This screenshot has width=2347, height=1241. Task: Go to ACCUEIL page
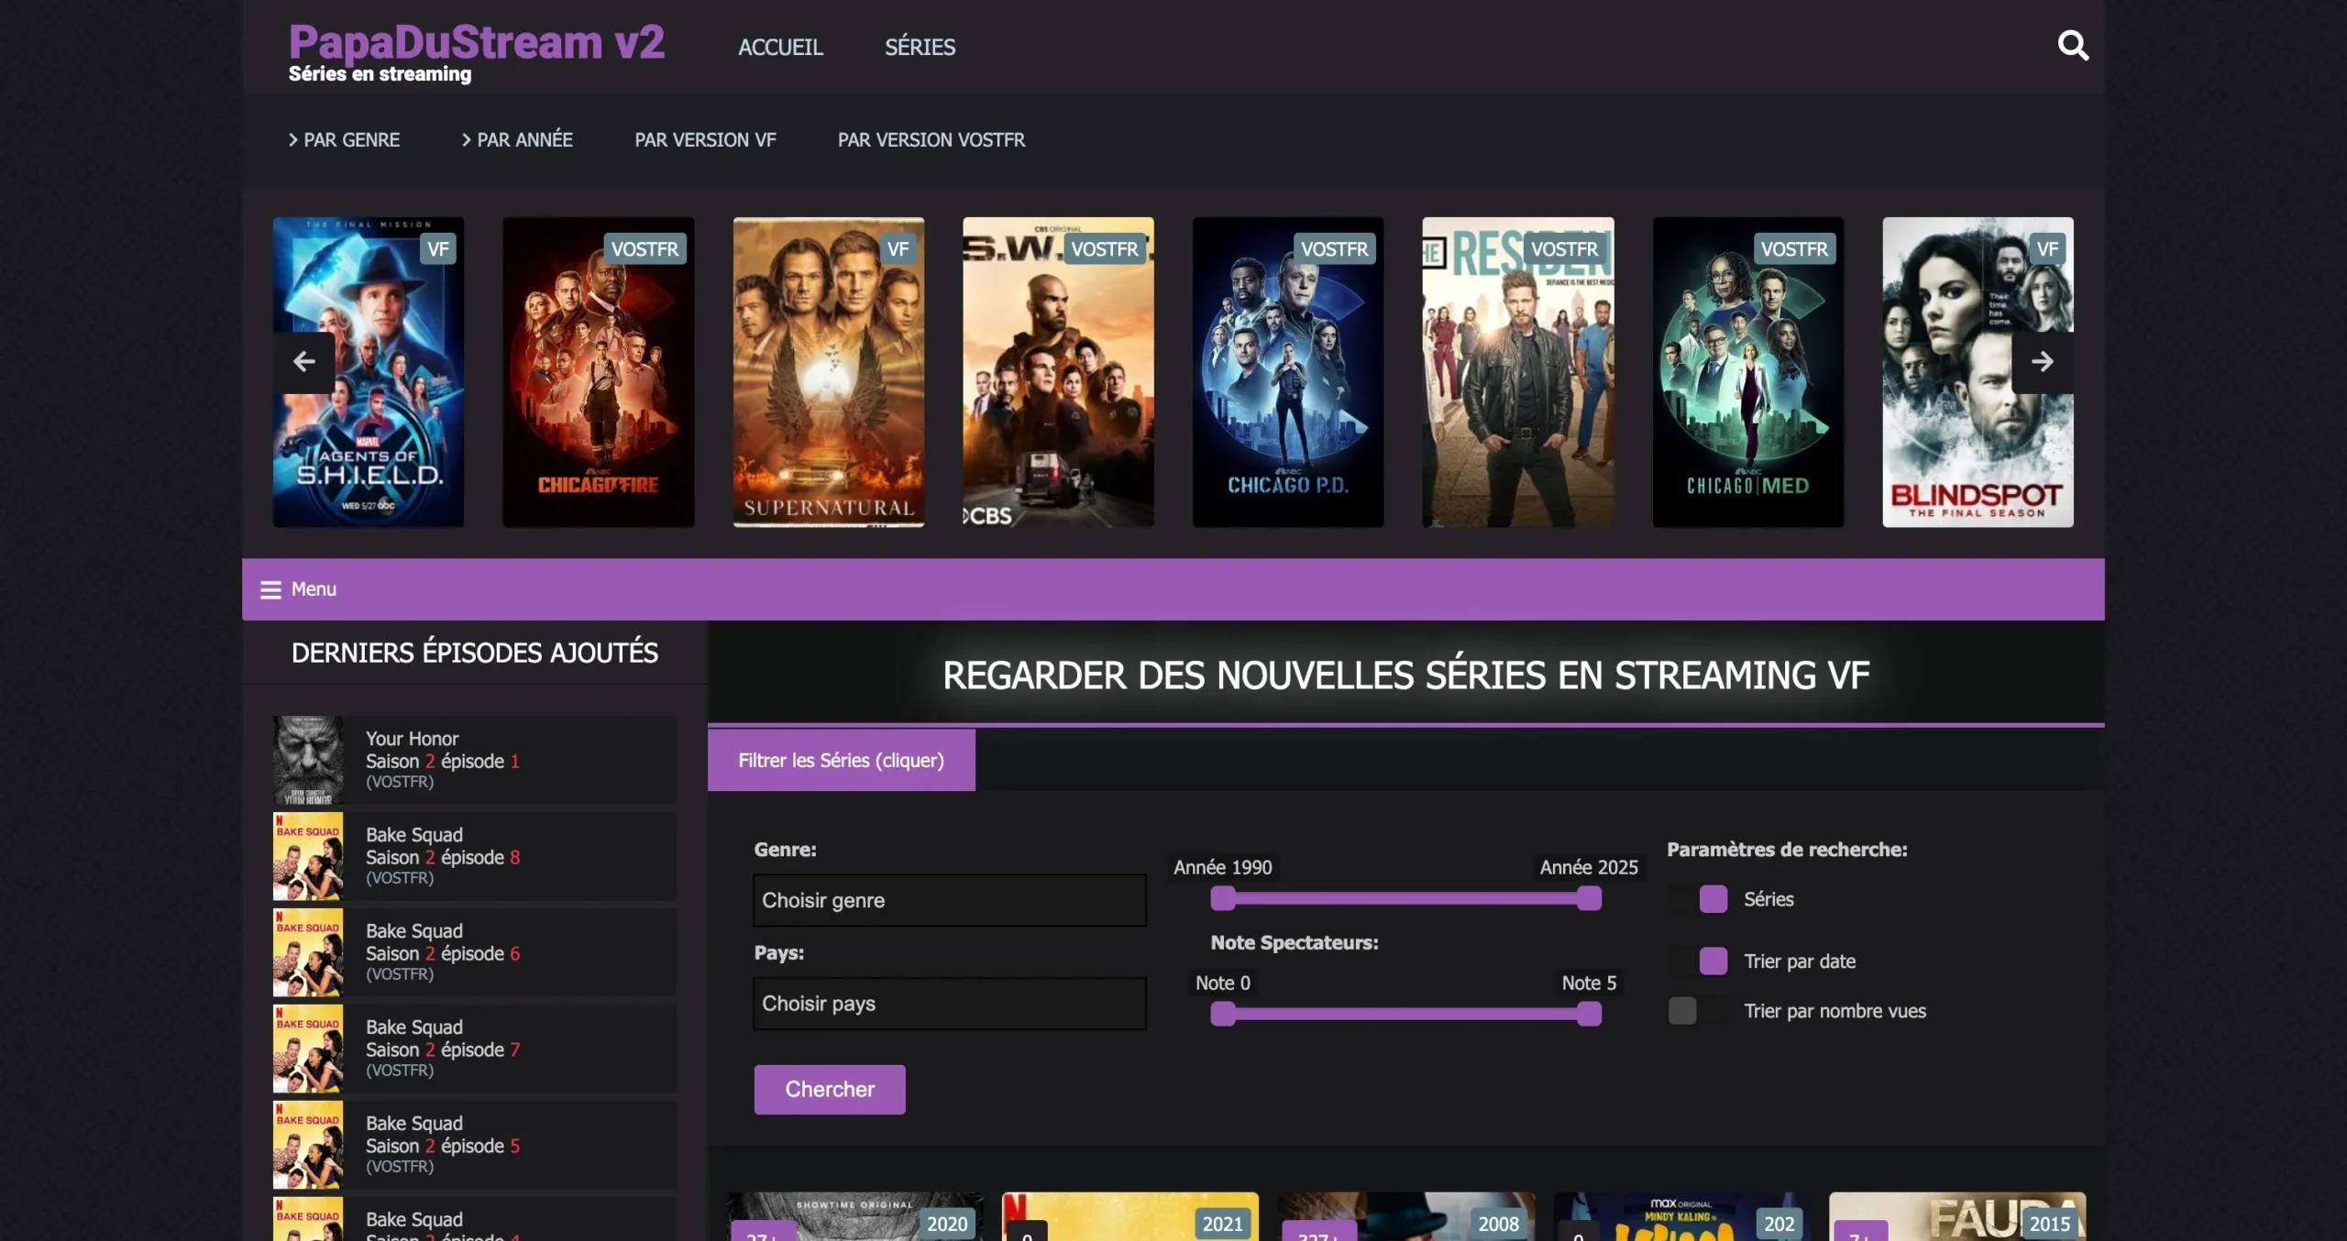tap(780, 47)
